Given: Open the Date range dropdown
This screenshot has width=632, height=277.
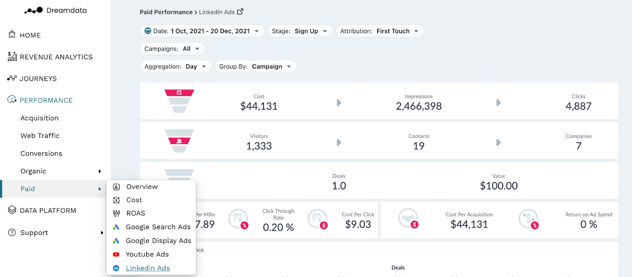Looking at the screenshot, I should point(202,31).
